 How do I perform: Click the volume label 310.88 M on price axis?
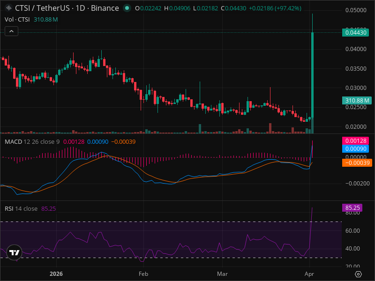[x=357, y=100]
